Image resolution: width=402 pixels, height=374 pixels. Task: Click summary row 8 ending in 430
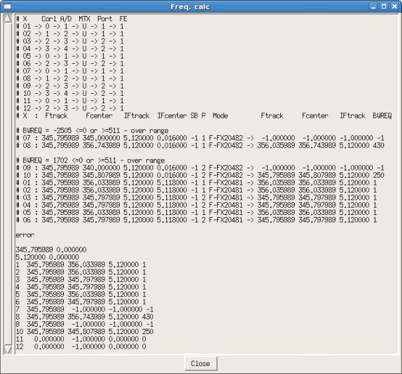pos(85,316)
